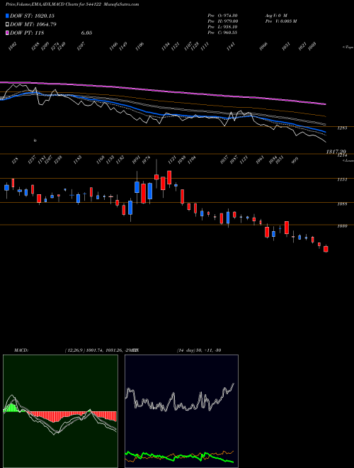Click the chart title text for 544122

point(72,4)
